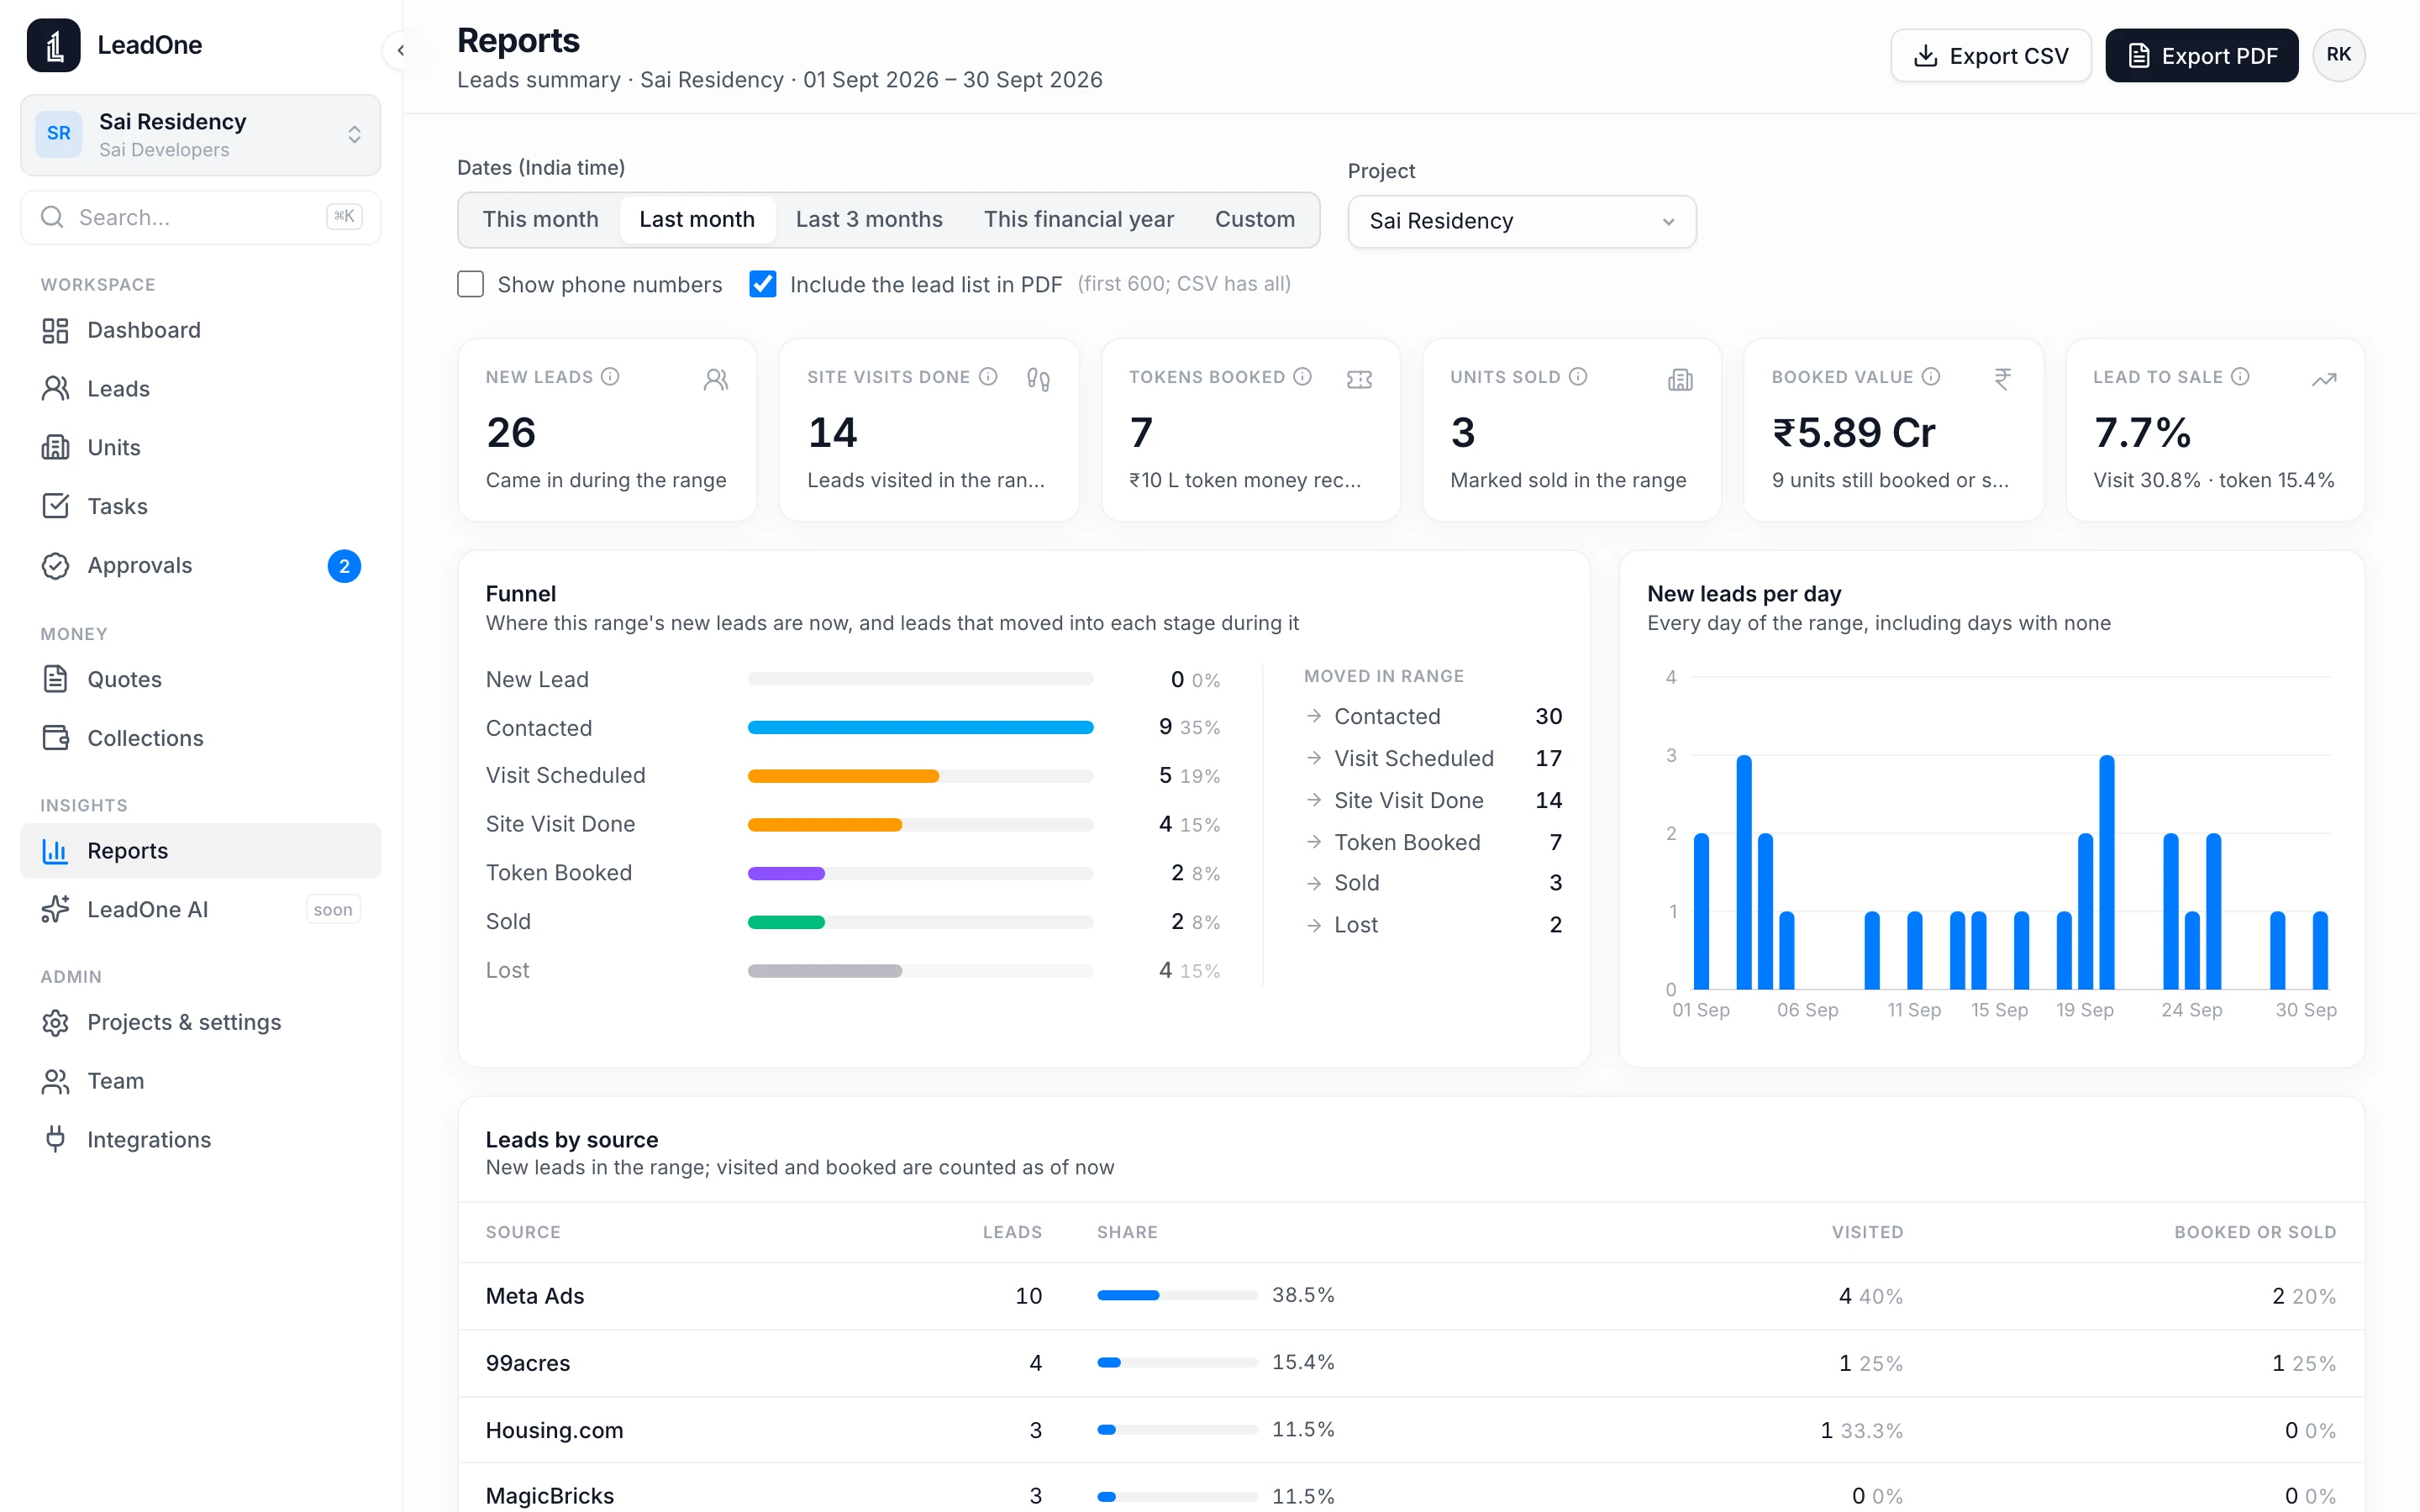Click the Meta Ads share bar
Image resolution: width=2420 pixels, height=1512 pixels.
[x=1177, y=1296]
